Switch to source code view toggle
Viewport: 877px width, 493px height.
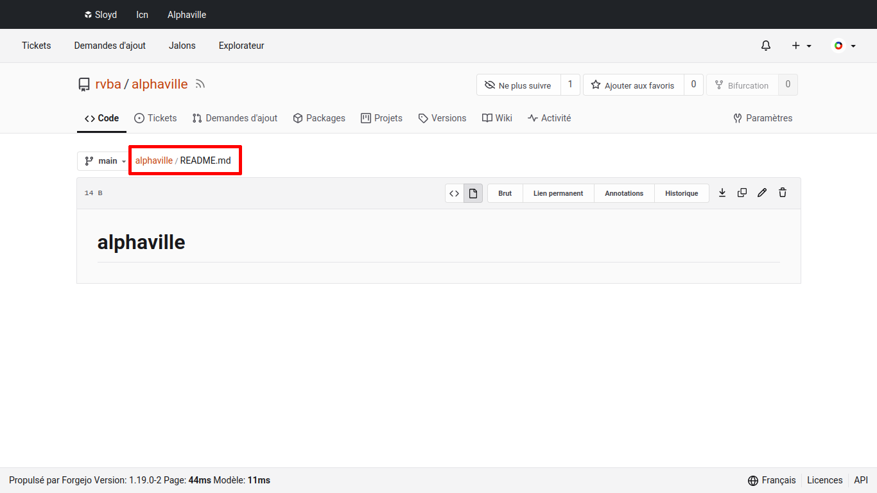pyautogui.click(x=455, y=193)
